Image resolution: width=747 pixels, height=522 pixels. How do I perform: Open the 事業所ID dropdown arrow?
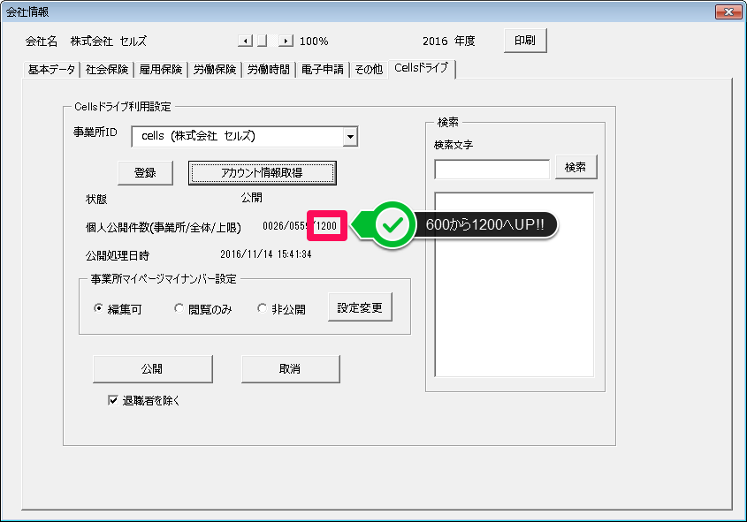click(x=350, y=137)
